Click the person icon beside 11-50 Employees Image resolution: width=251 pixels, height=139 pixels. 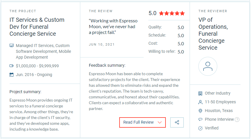click(200, 102)
